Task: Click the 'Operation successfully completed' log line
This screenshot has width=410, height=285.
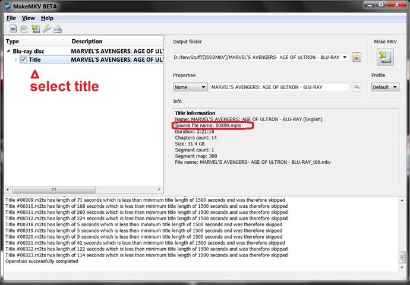Action: click(42, 261)
